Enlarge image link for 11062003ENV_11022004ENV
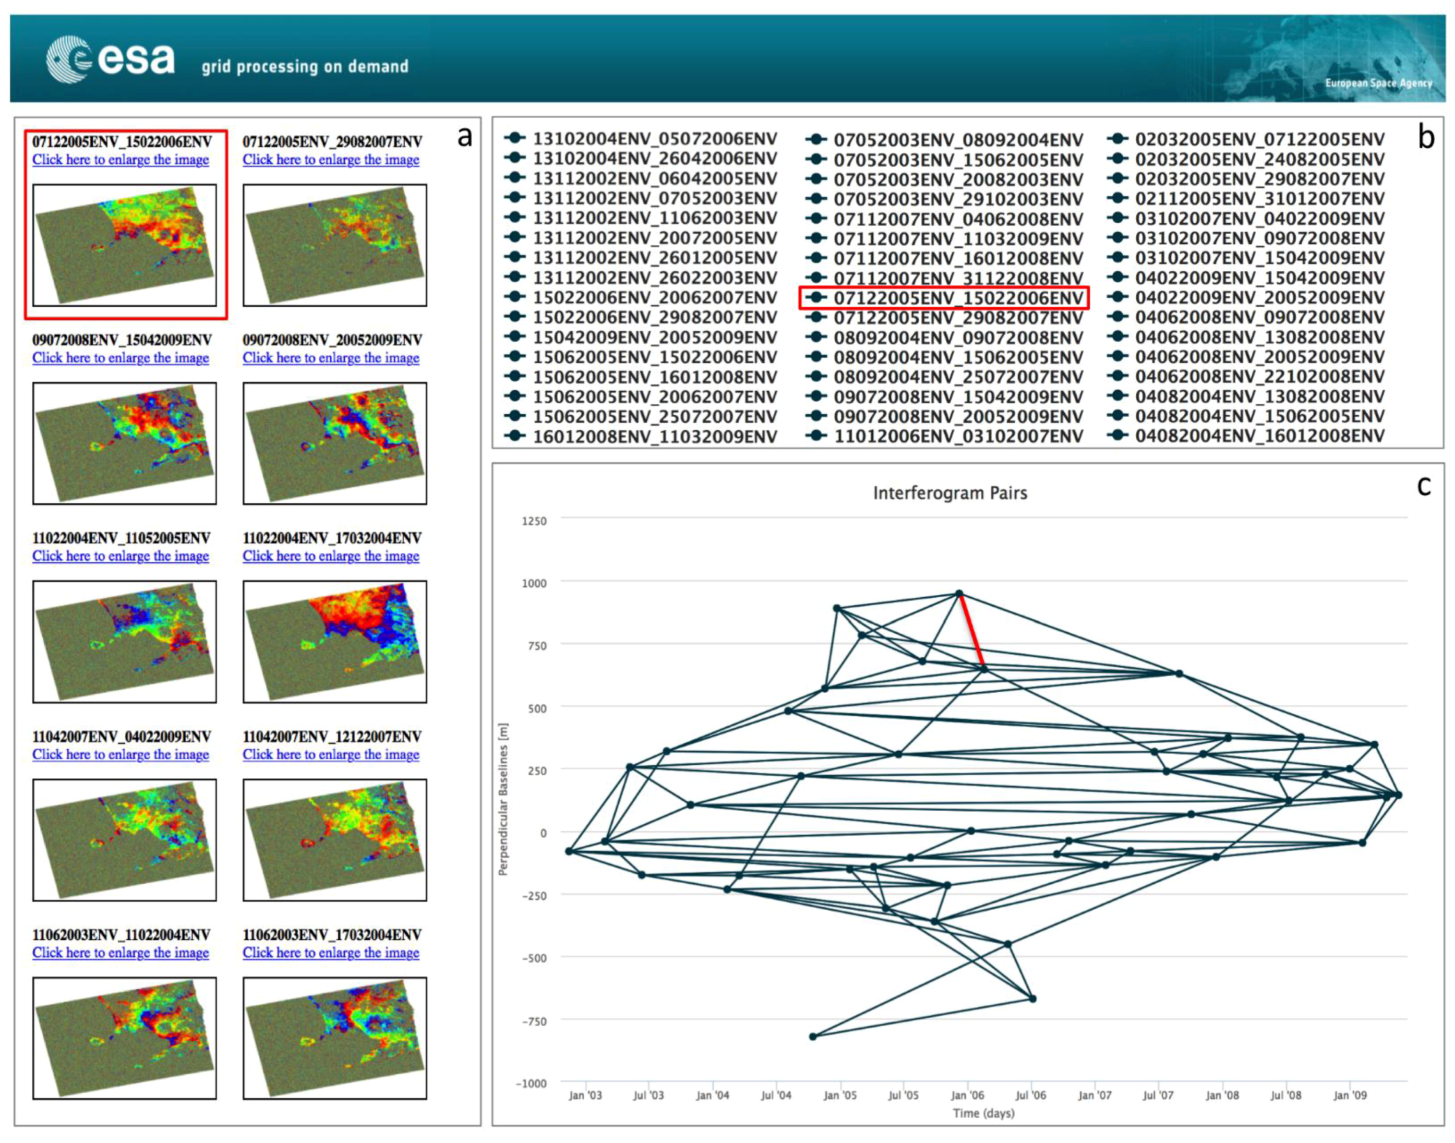Image resolution: width=1455 pixels, height=1143 pixels. click(120, 953)
